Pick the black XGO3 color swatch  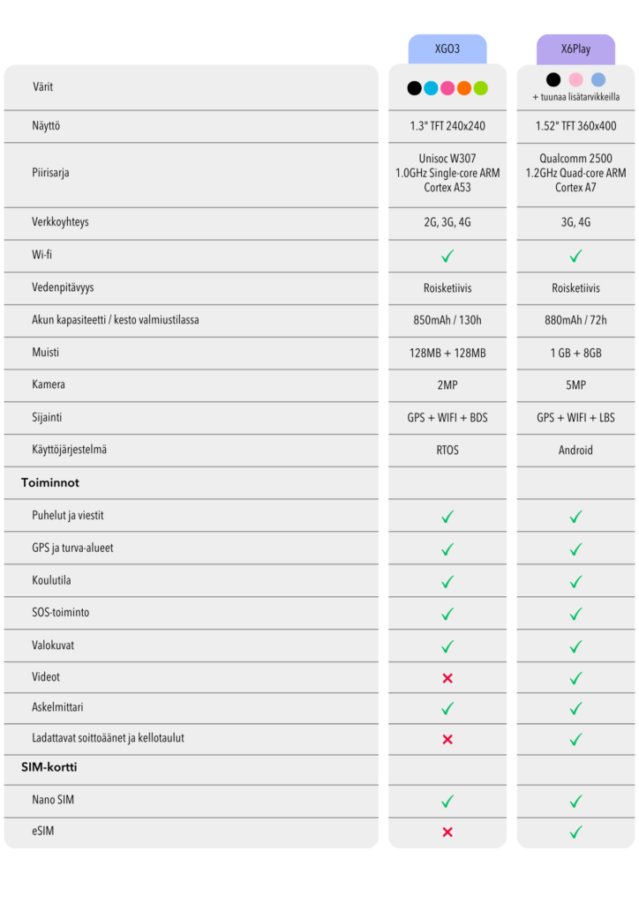tap(414, 88)
